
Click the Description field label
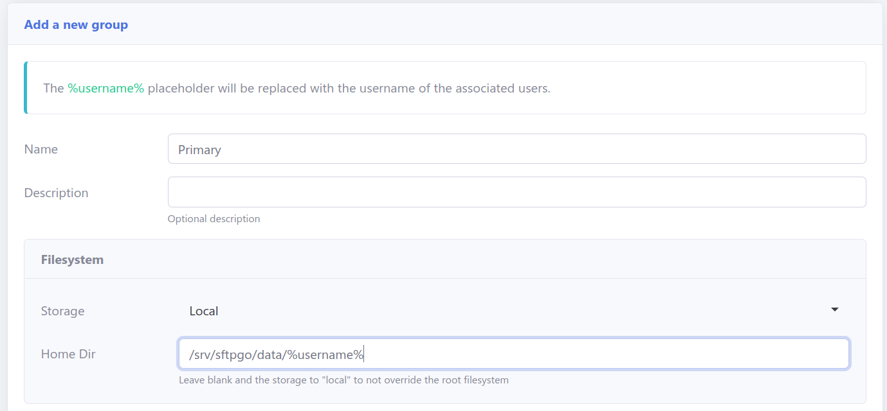(56, 193)
